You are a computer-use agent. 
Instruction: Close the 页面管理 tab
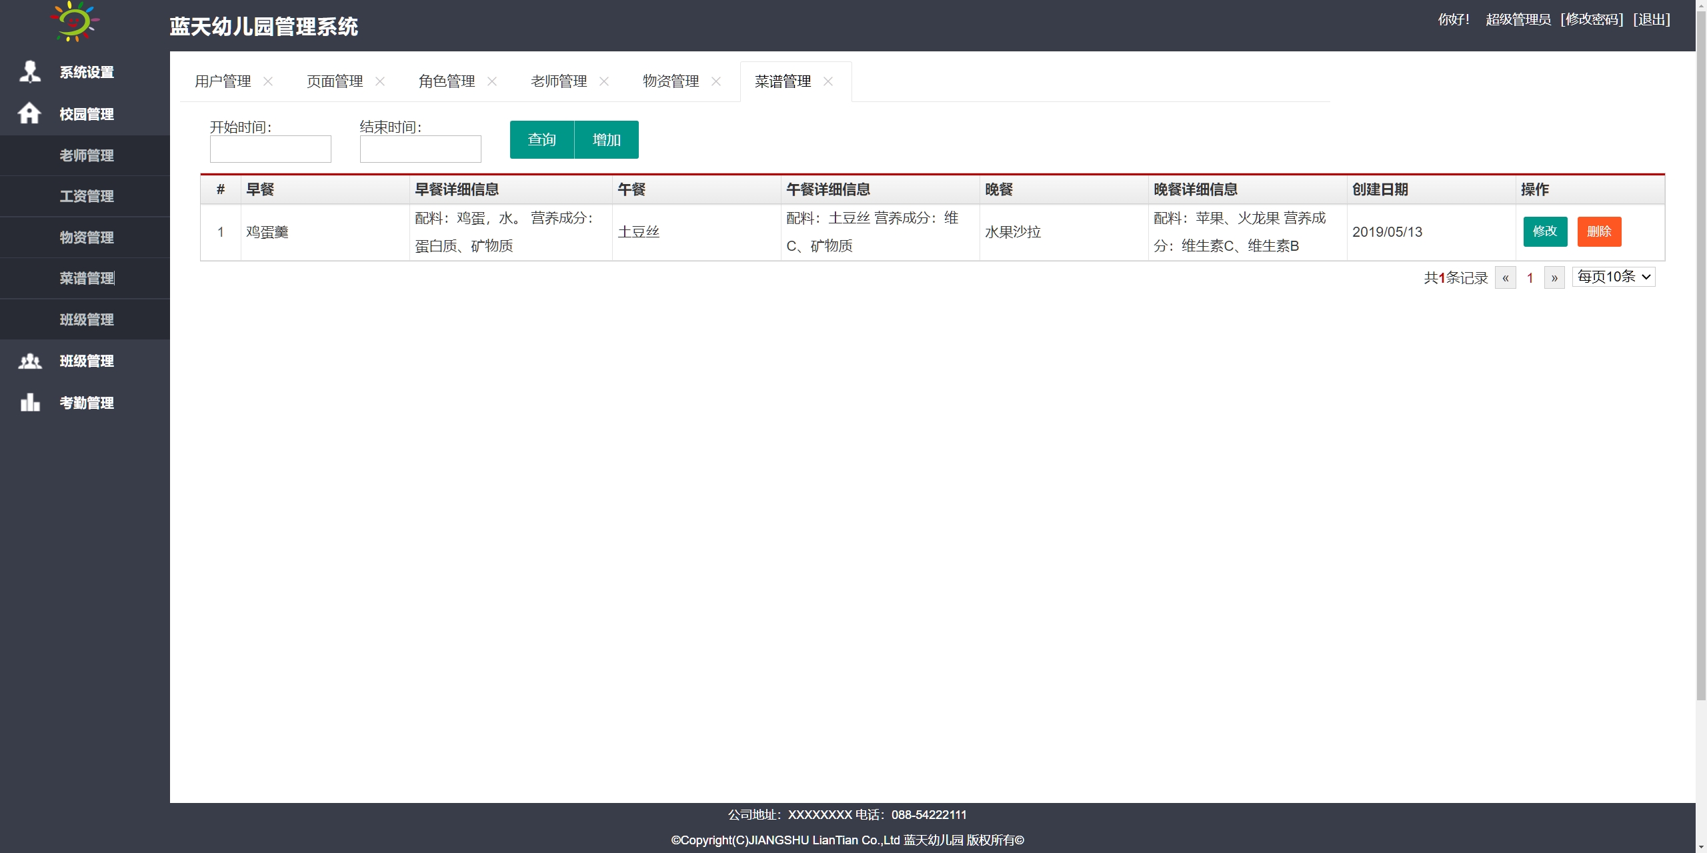[380, 81]
